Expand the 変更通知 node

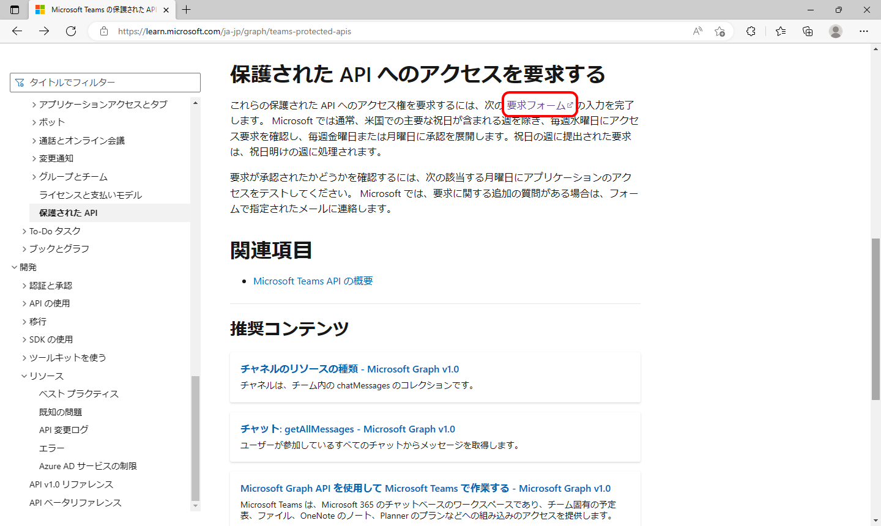click(34, 158)
